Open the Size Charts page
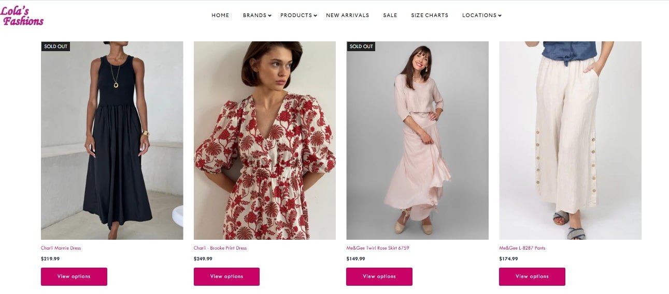The height and width of the screenshot is (294, 669). (x=430, y=16)
